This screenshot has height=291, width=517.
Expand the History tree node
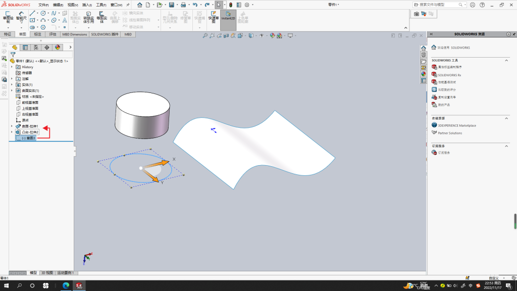(x=12, y=67)
